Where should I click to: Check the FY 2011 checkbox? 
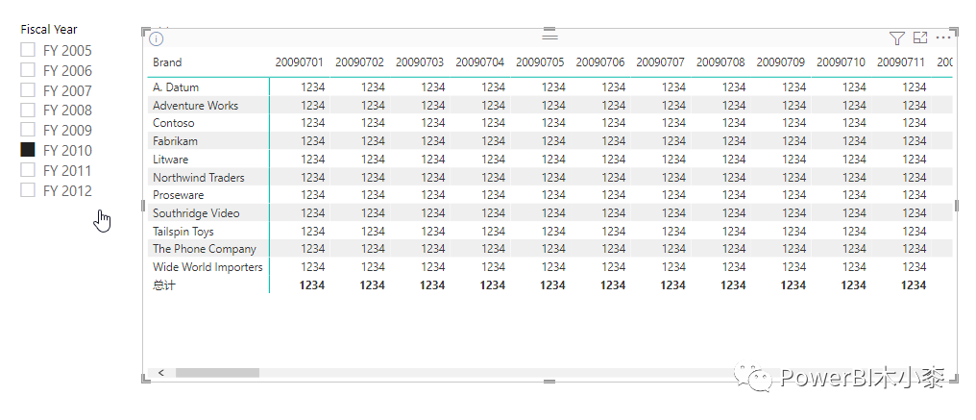[28, 169]
